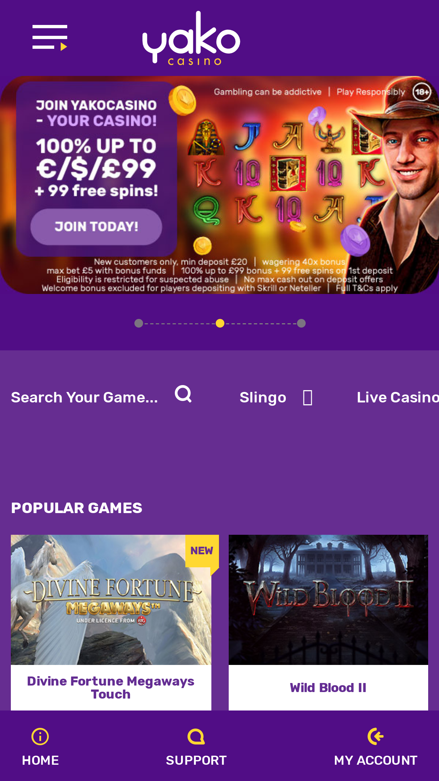Click the 18+ age badge
Image resolution: width=439 pixels, height=781 pixels.
tap(422, 91)
